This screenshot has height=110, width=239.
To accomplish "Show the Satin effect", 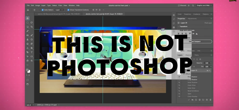I will tap(179, 94).
